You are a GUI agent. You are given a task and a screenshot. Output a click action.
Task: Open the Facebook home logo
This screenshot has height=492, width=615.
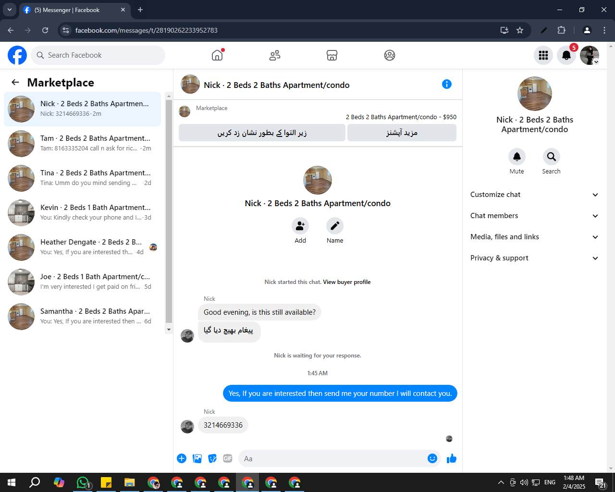coord(17,55)
